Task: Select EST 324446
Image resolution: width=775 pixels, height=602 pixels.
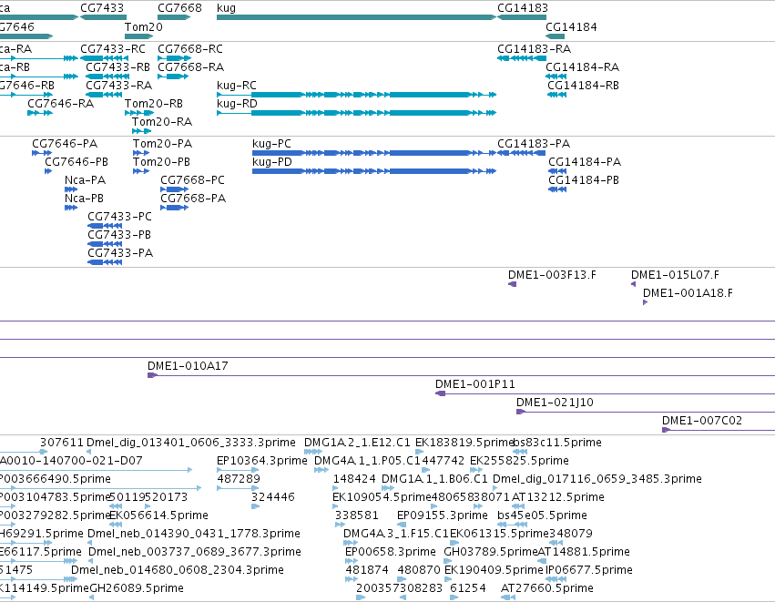Action: coord(256,506)
